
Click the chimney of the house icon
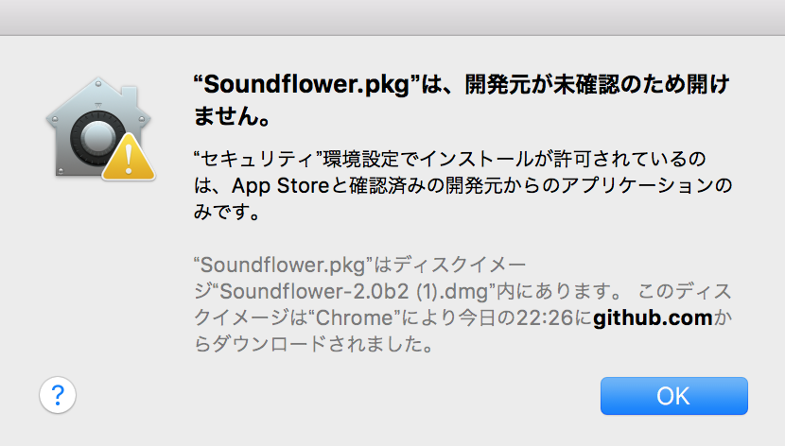pyautogui.click(x=130, y=96)
